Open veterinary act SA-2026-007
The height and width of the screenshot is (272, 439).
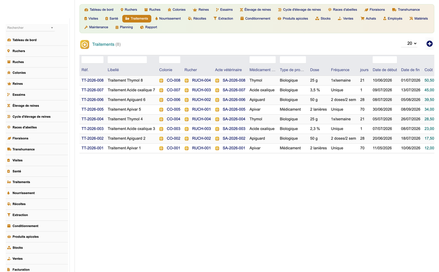[234, 90]
